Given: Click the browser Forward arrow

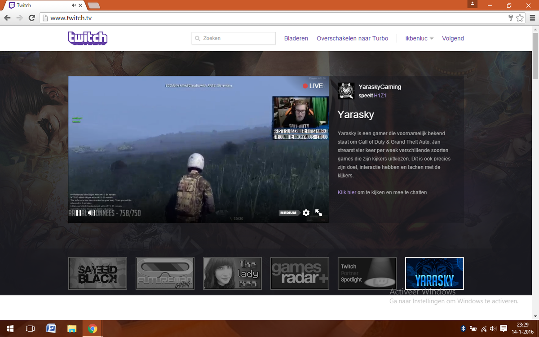Looking at the screenshot, I should (x=19, y=18).
